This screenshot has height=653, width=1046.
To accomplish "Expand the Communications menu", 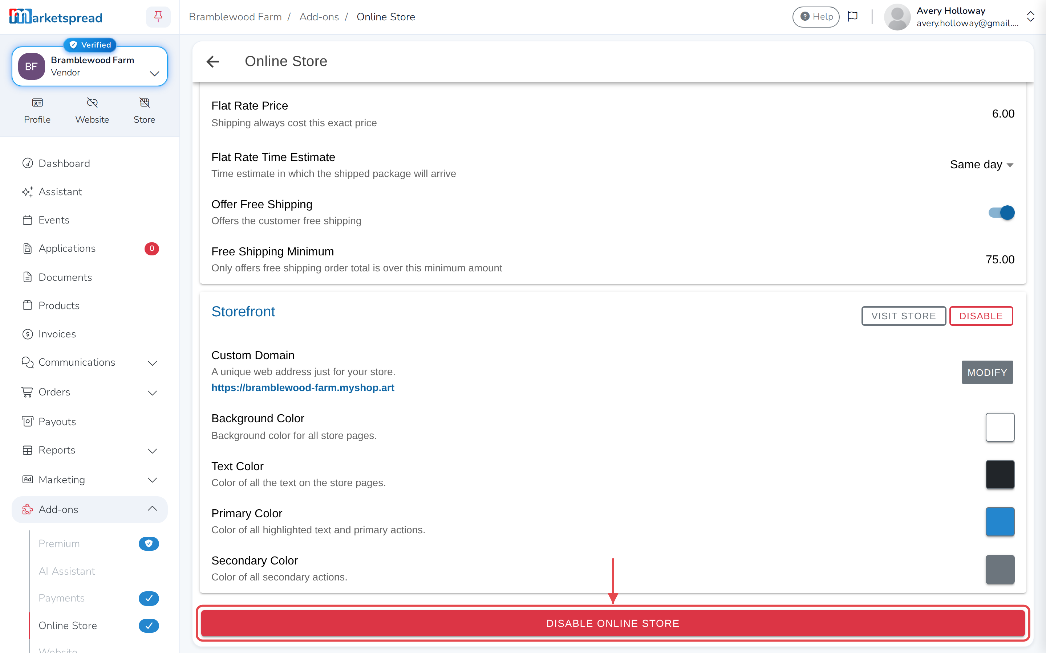I will point(90,362).
